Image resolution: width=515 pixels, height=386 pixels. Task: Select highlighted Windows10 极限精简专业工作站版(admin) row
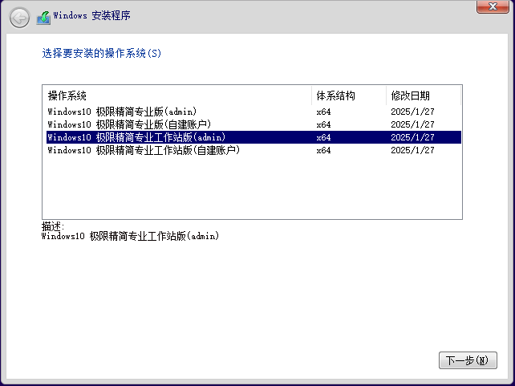pyautogui.click(x=253, y=137)
